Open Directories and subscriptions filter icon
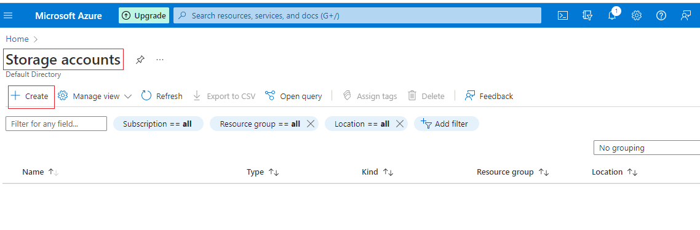The width and height of the screenshot is (700, 230). 587,15
